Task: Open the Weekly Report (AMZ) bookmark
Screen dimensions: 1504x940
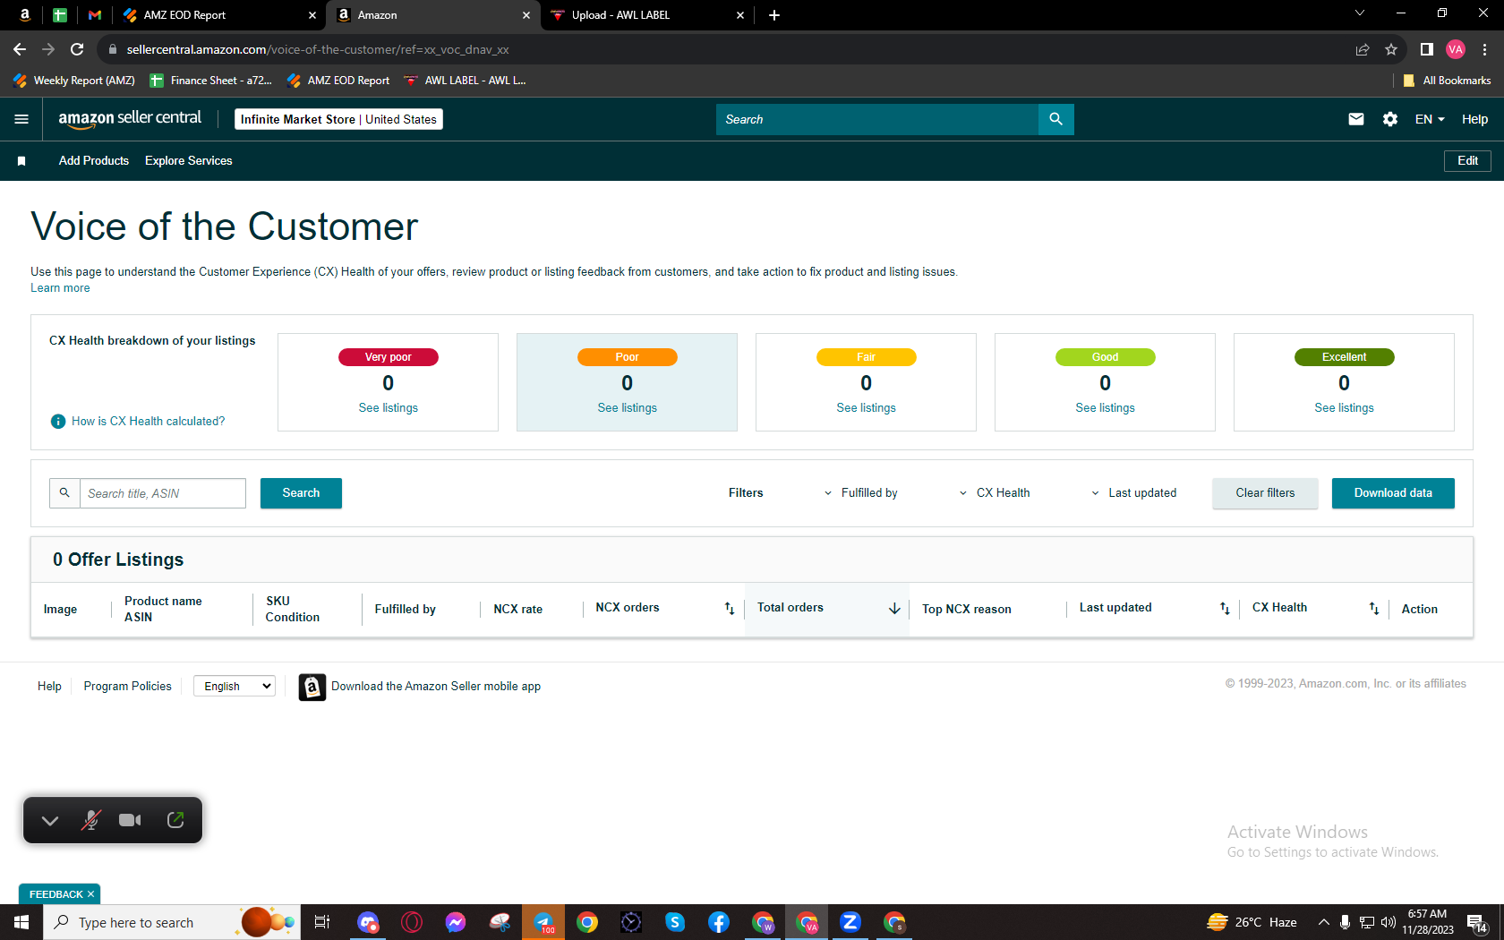Action: coord(74,81)
